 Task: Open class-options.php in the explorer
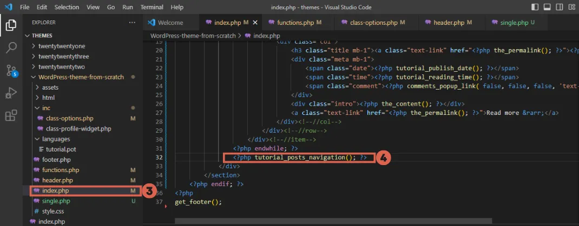70,118
